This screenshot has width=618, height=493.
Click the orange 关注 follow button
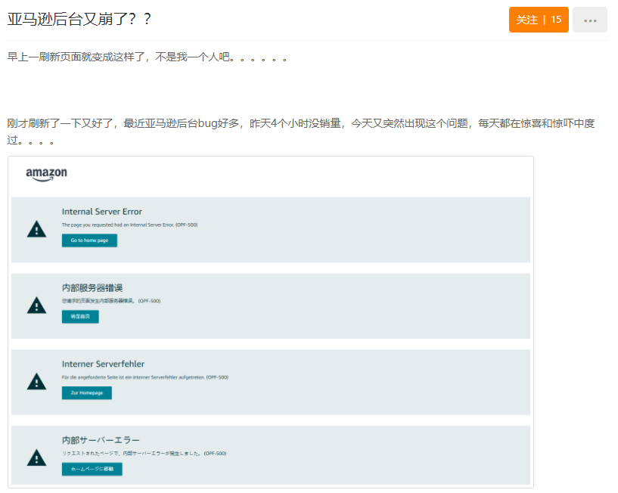(x=539, y=20)
